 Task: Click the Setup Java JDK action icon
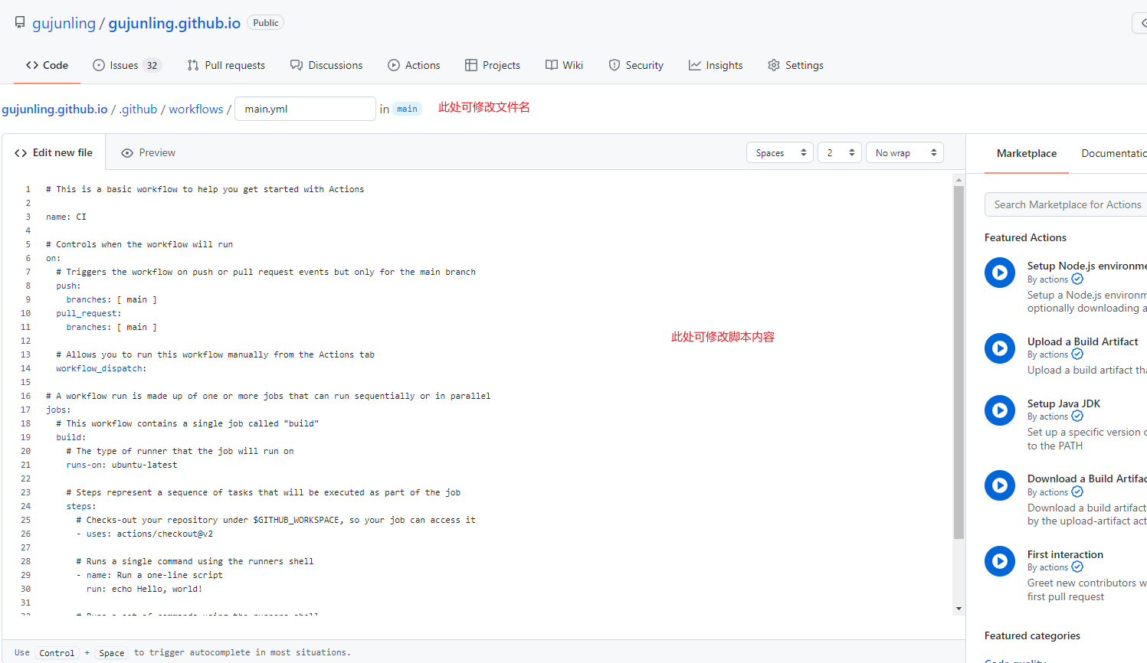point(999,410)
